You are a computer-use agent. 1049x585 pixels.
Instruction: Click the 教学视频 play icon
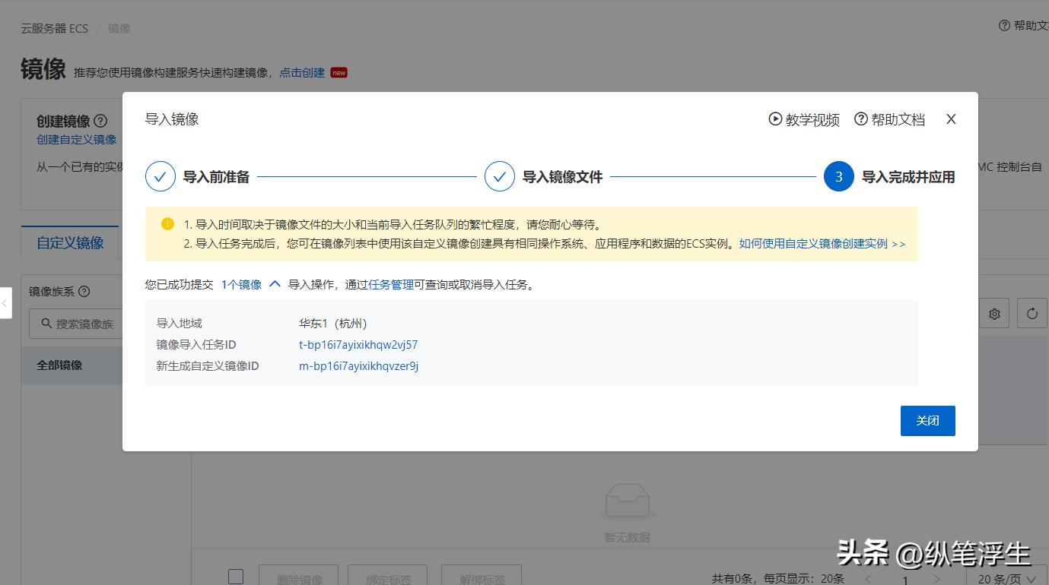pyautogui.click(x=774, y=119)
